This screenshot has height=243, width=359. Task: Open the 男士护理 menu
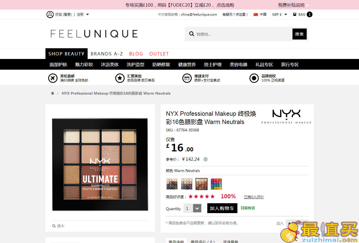pos(213,64)
